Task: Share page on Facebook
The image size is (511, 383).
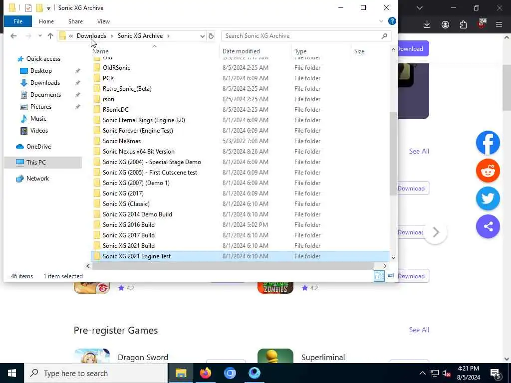Action: coord(488,143)
